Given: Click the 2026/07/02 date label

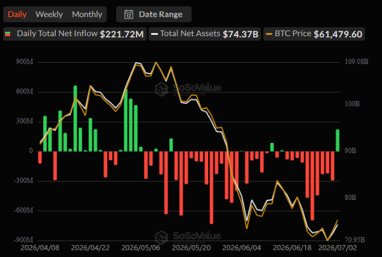Looking at the screenshot, I should point(338,248).
